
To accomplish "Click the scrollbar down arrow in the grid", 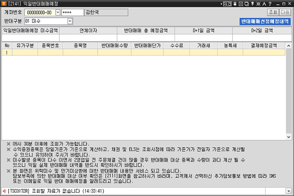I will pyautogui.click(x=289, y=137).
